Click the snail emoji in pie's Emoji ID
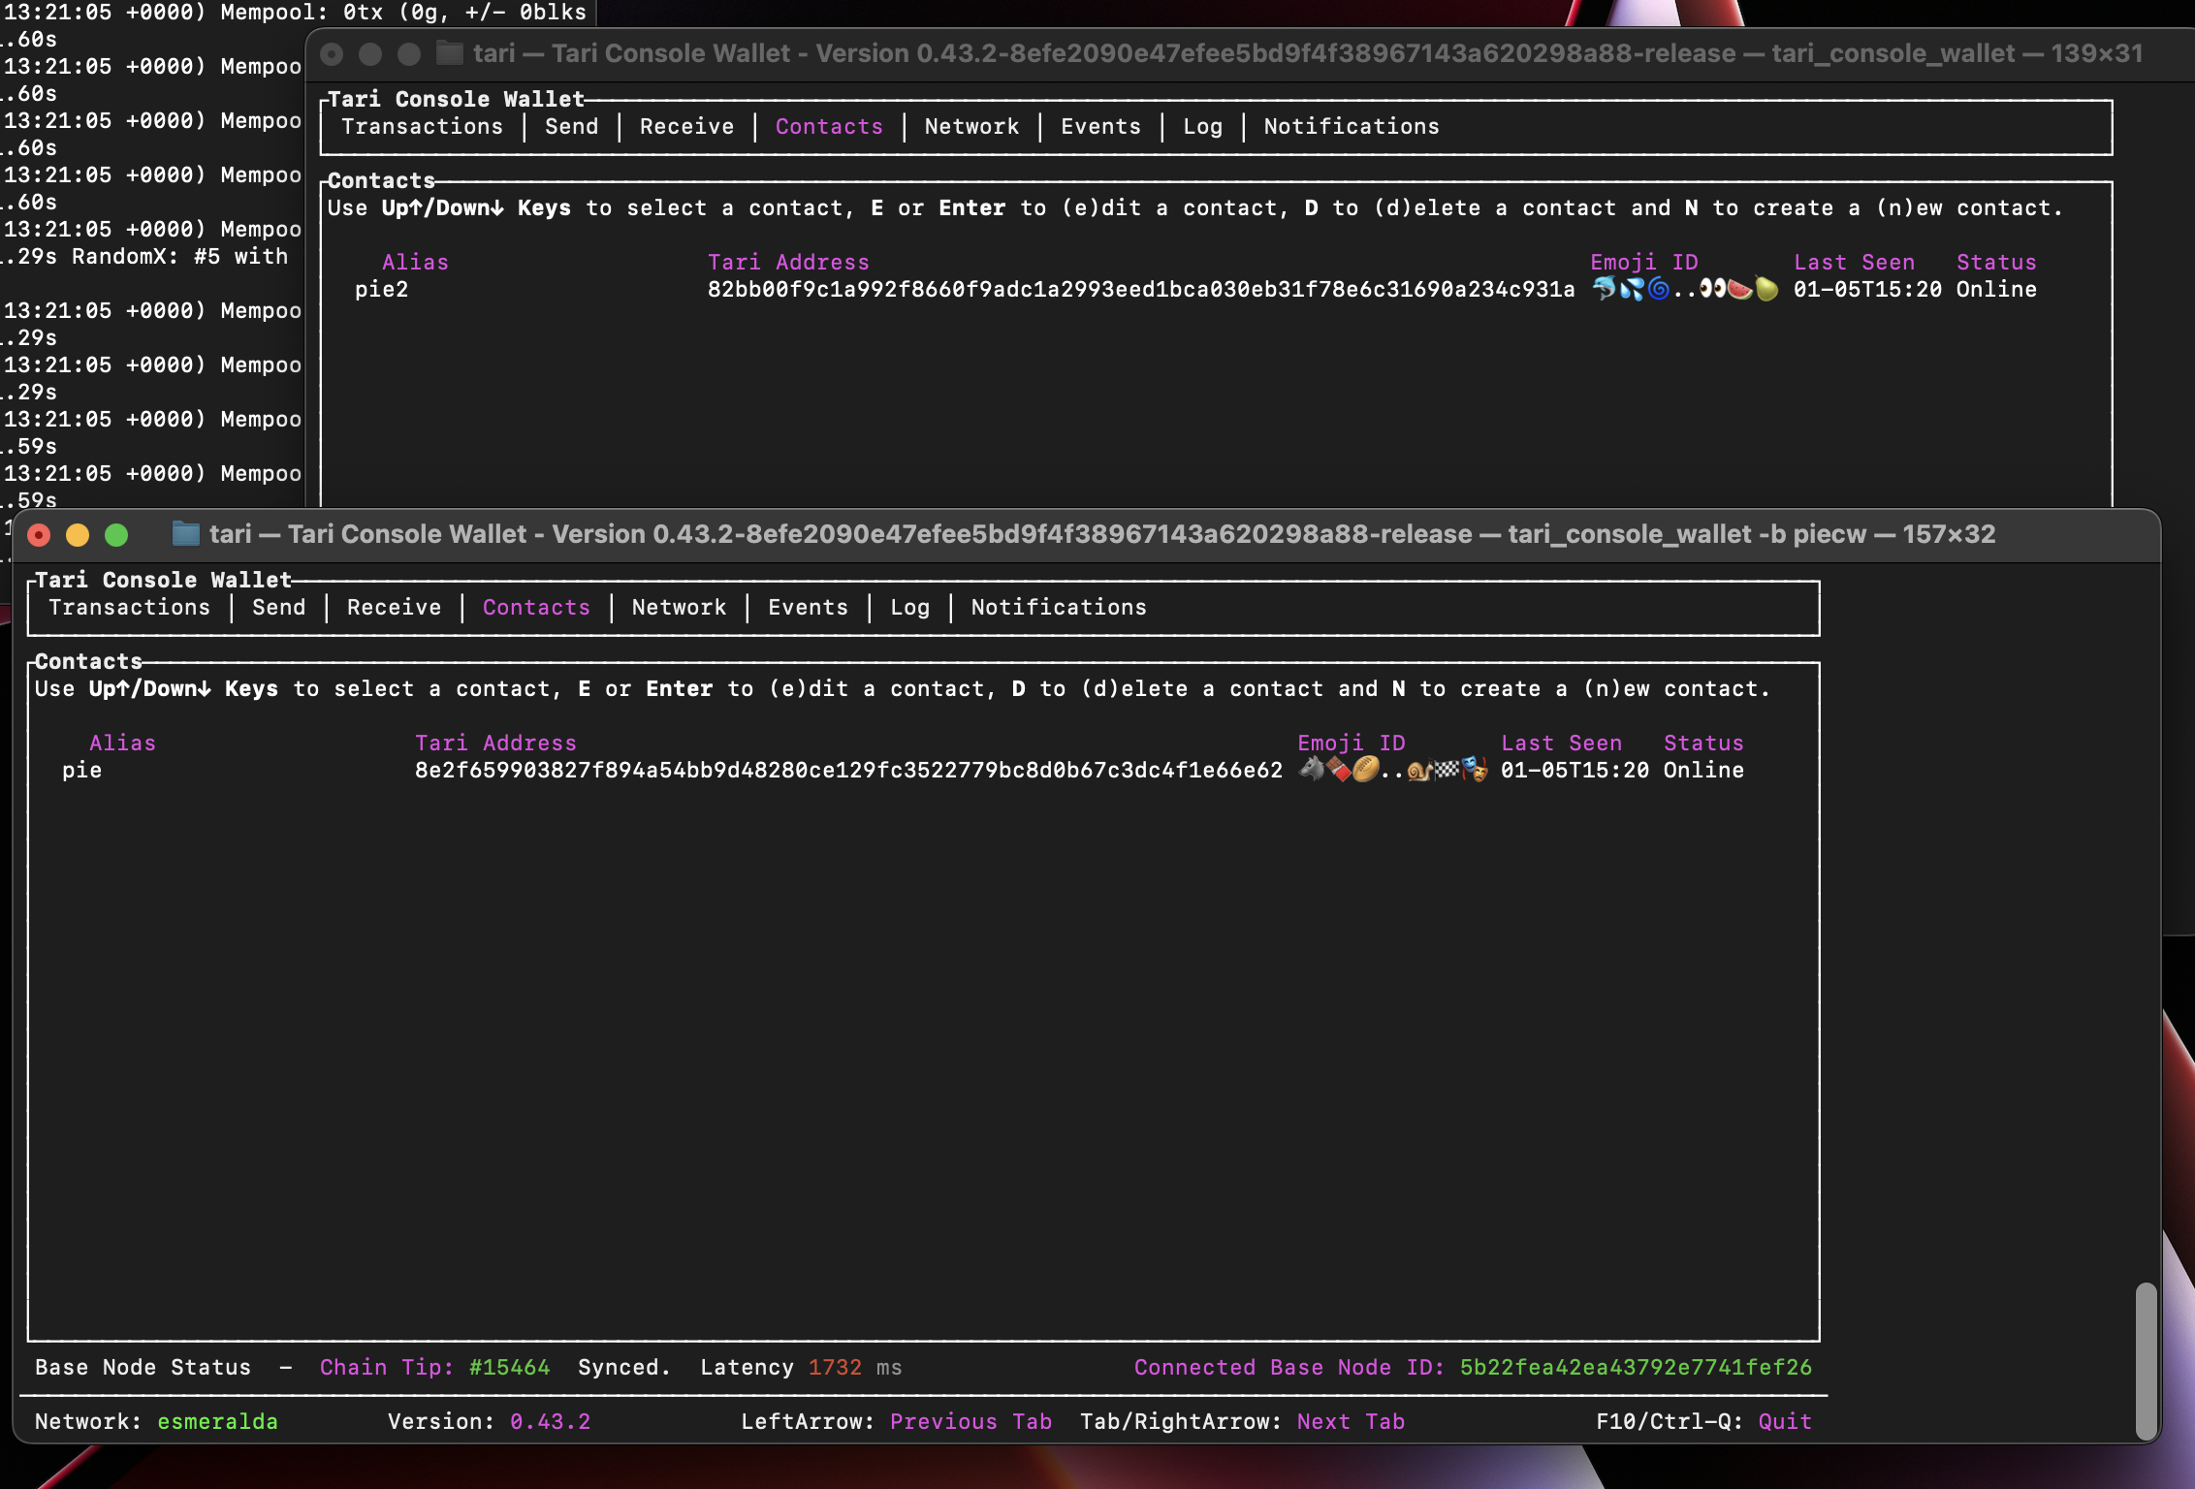Viewport: 2195px width, 1489px height. (x=1419, y=769)
